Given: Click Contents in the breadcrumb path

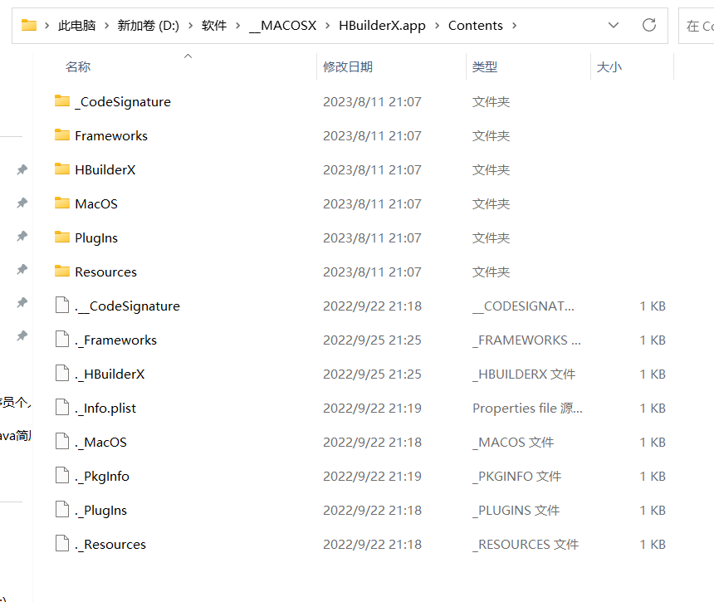Looking at the screenshot, I should click(476, 26).
